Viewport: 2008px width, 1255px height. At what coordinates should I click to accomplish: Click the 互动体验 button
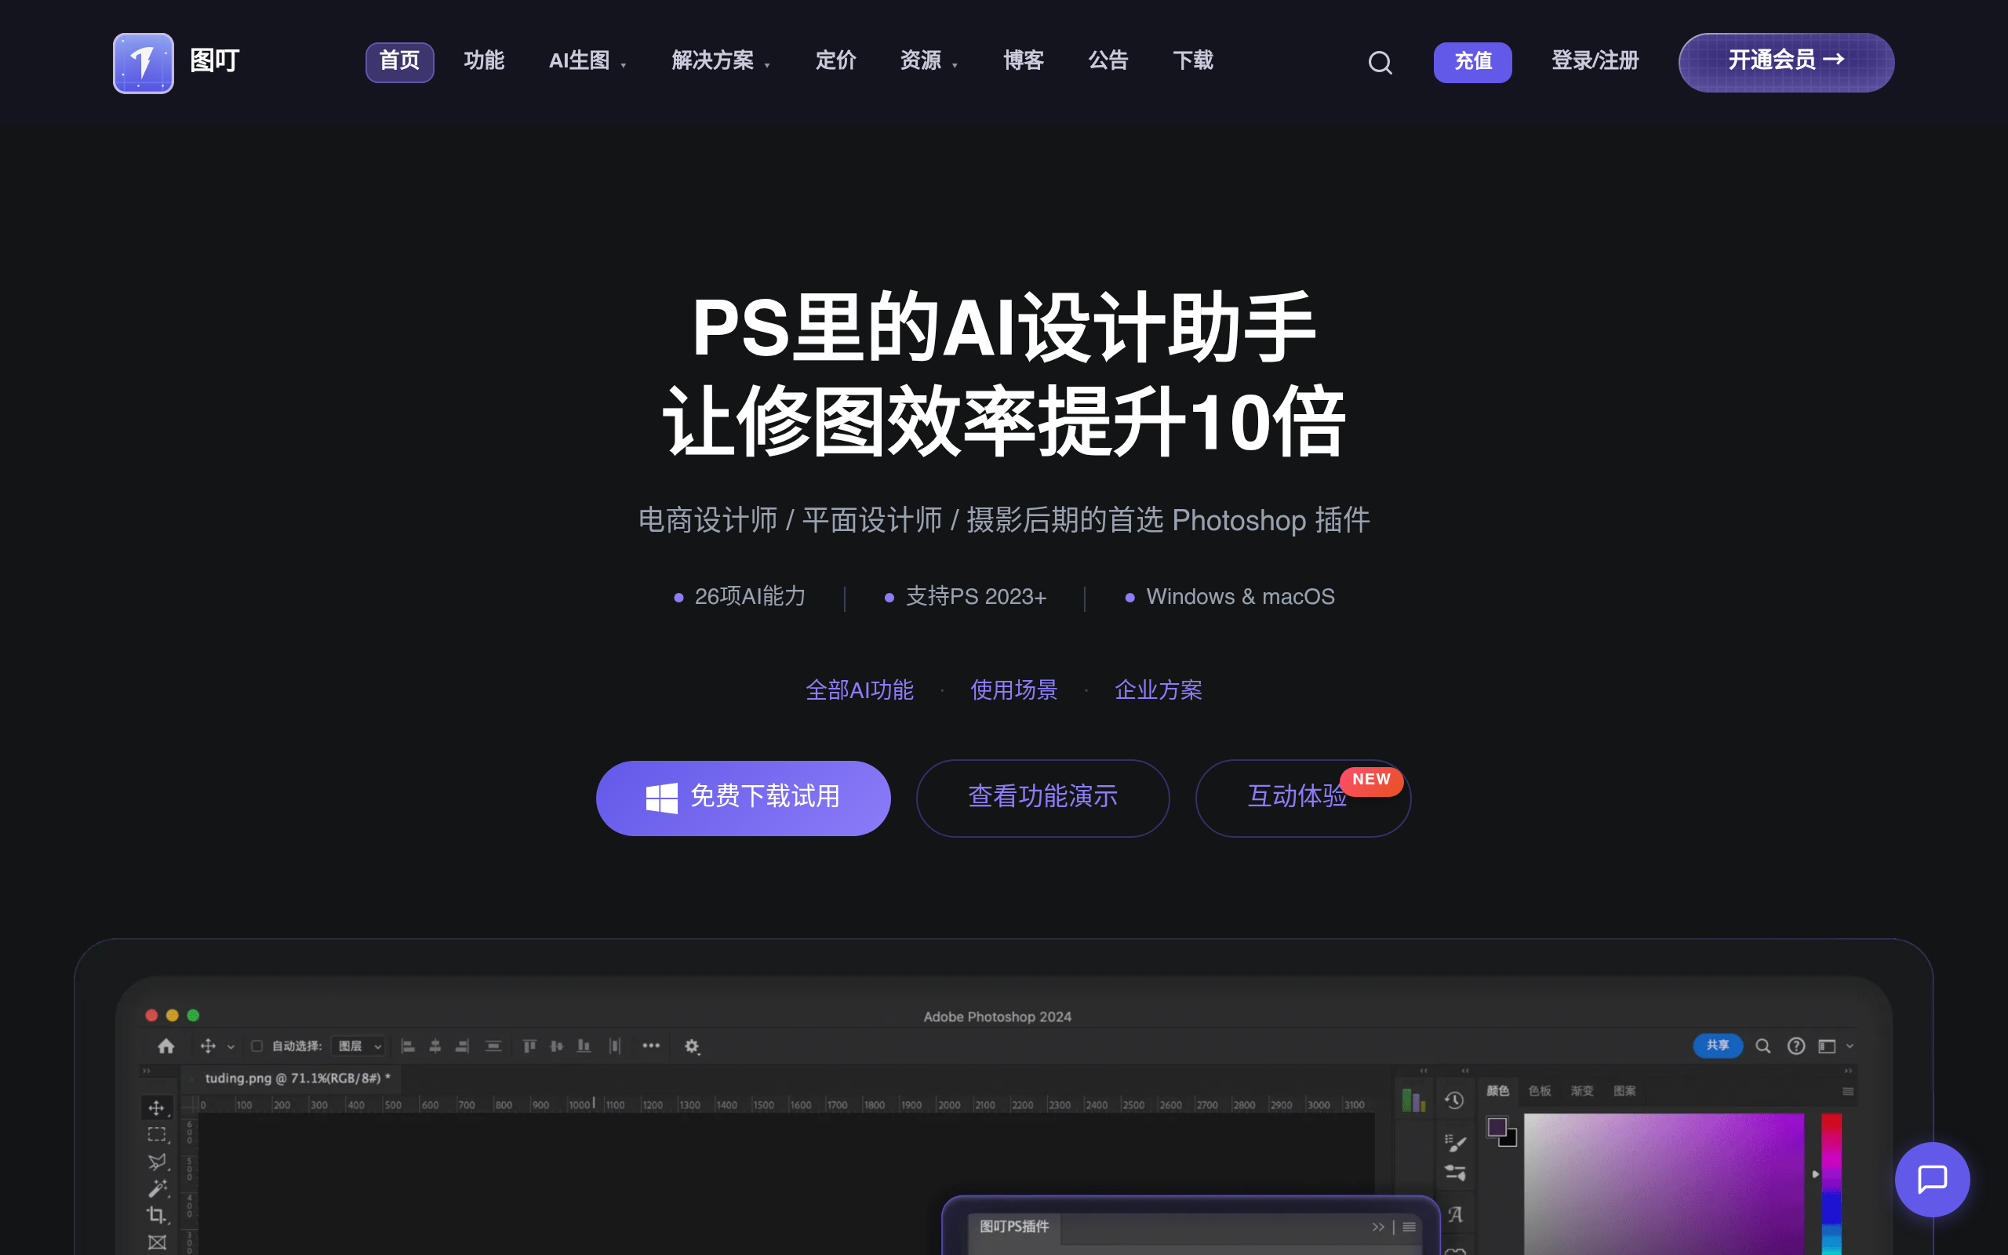coord(1303,798)
